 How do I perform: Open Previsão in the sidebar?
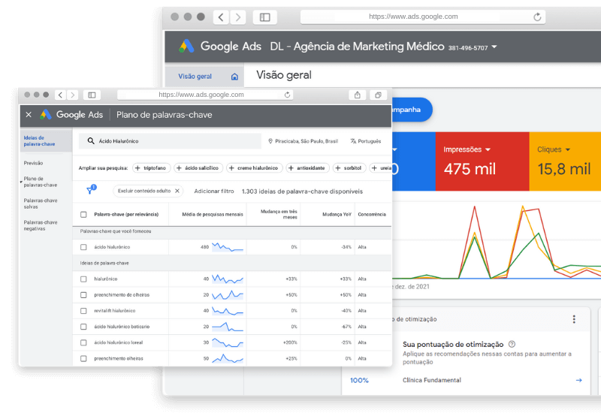pos(33,163)
